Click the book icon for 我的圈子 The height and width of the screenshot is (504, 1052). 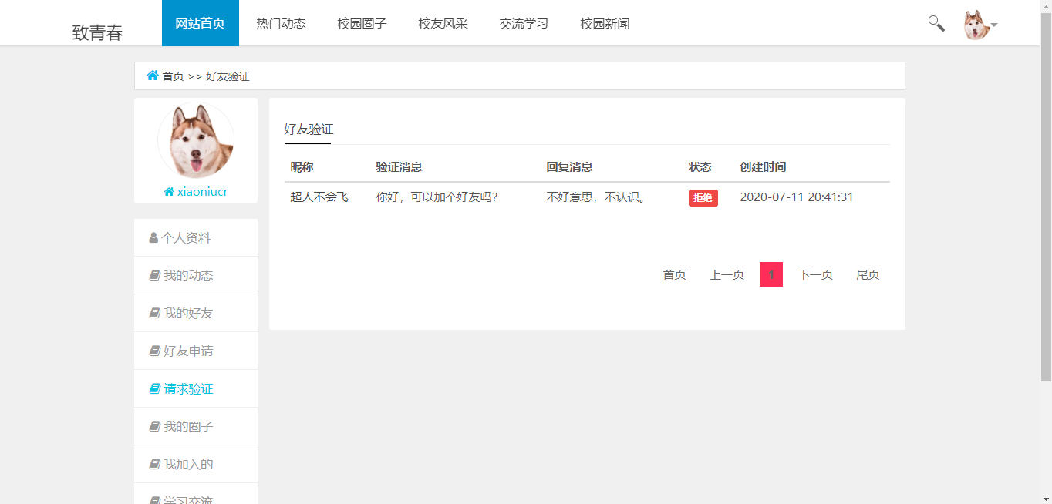tap(154, 427)
